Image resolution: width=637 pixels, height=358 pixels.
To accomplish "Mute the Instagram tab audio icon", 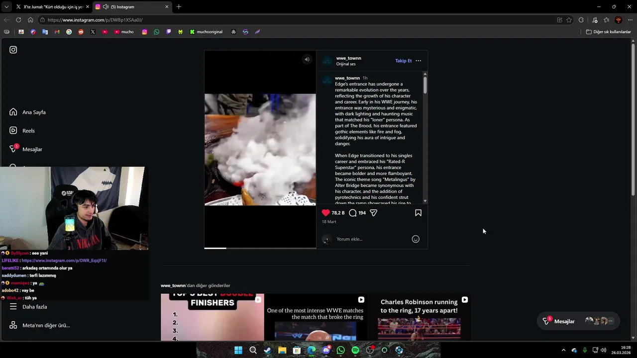I will click(x=106, y=7).
